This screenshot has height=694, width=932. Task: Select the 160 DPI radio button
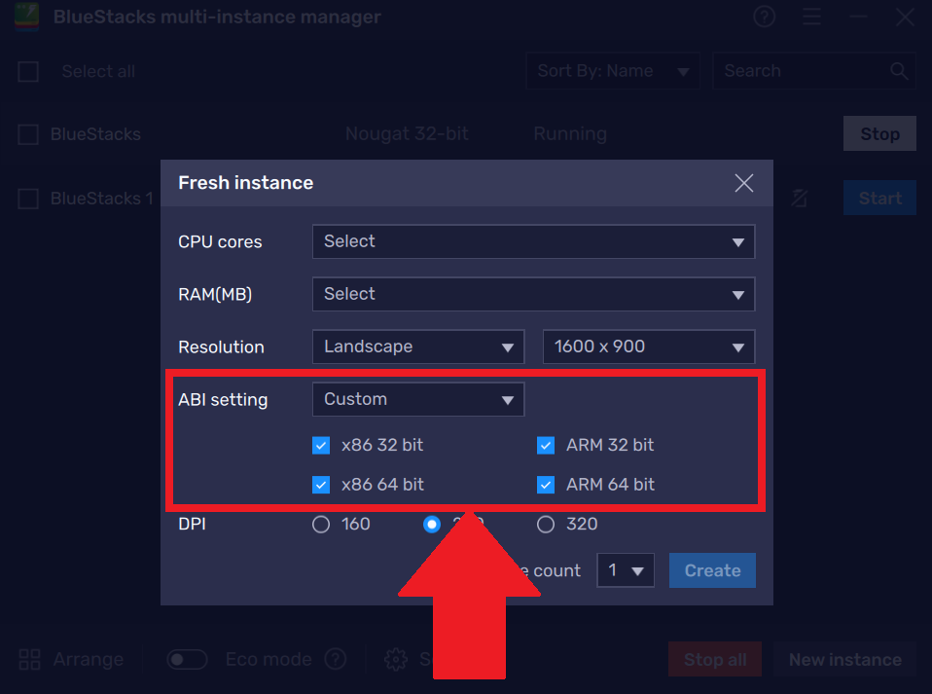point(321,524)
